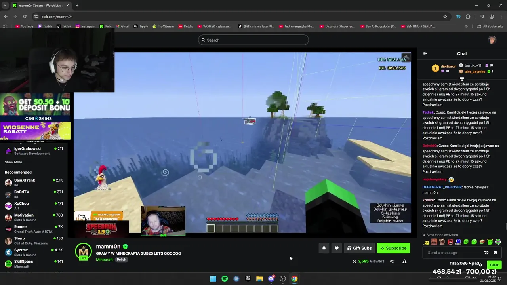Select mamm0n Stream browser tab
Image resolution: width=507 pixels, height=285 pixels.
coord(40,5)
